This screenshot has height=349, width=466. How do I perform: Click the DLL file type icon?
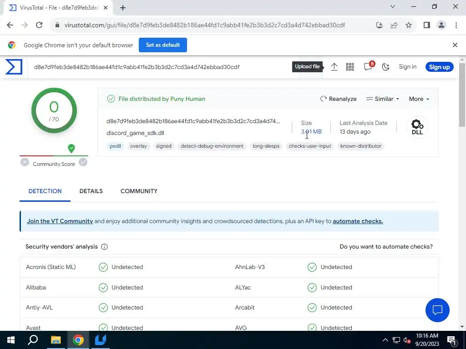click(417, 127)
